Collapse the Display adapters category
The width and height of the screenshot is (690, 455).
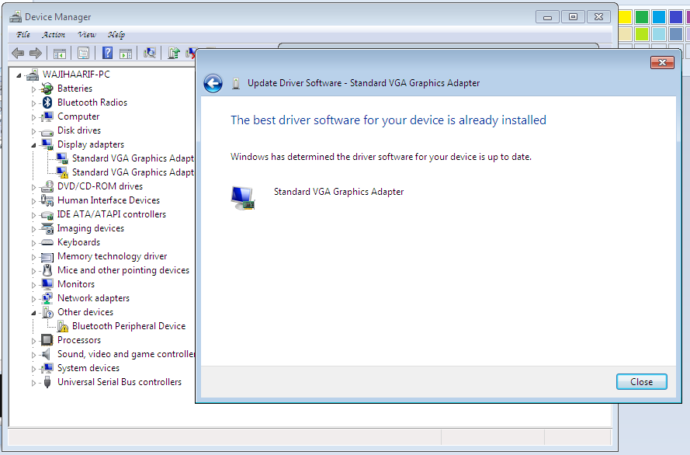pyautogui.click(x=33, y=144)
